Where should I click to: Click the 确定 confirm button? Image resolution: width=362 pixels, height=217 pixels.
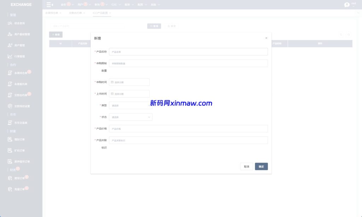tap(261, 166)
